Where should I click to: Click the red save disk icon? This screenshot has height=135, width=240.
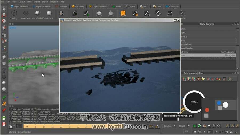click(x=4, y=124)
